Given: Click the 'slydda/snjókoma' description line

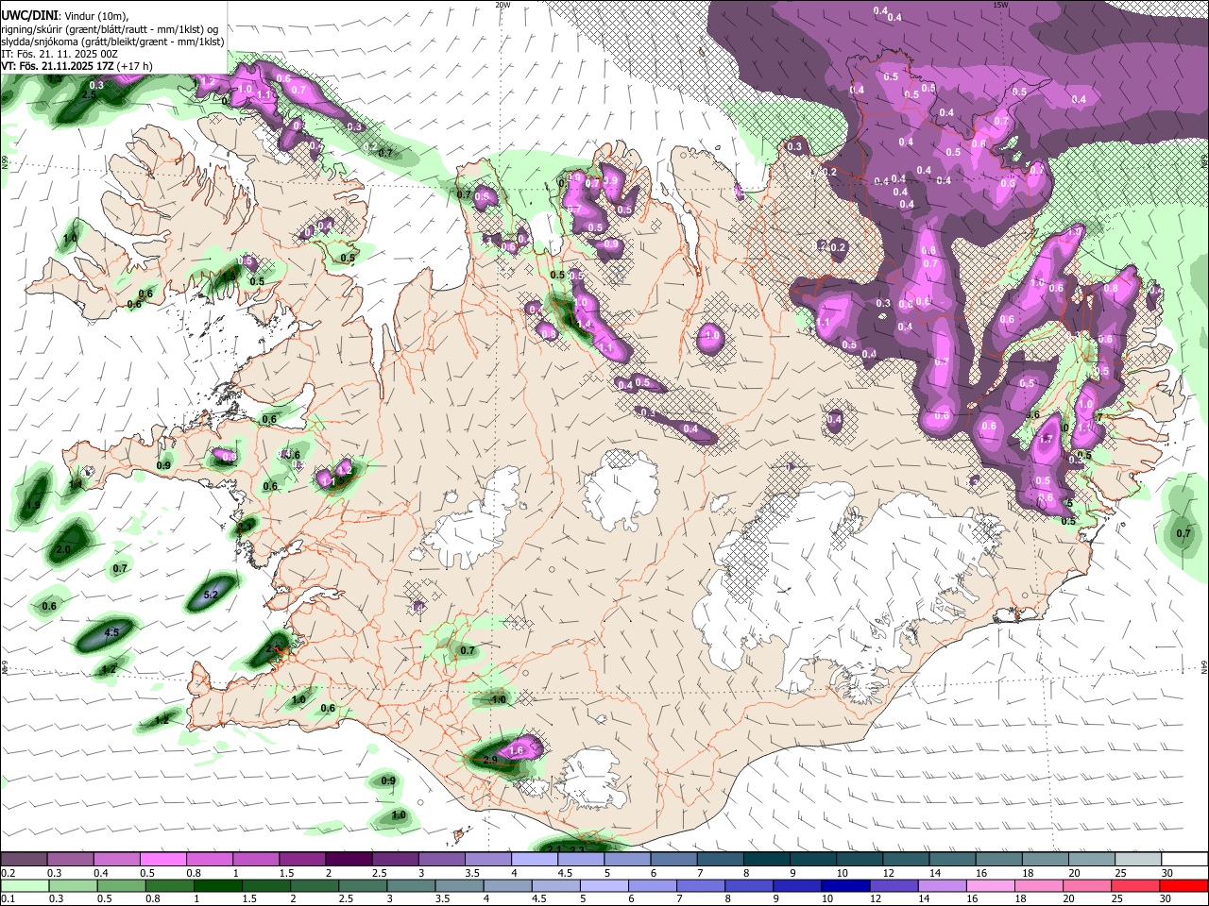Looking at the screenshot, I should (x=112, y=42).
